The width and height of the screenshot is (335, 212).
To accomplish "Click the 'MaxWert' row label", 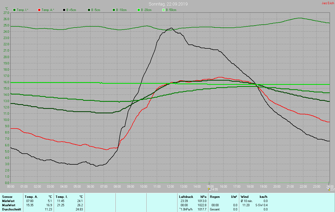I will click(x=9, y=205).
